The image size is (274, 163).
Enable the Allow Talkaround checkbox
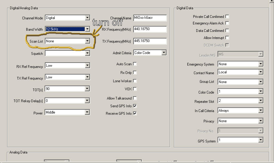(135, 98)
